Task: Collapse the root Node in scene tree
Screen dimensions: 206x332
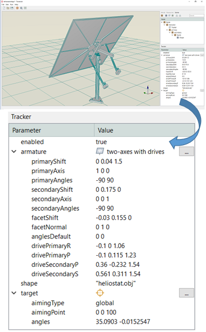Action: [162, 22]
